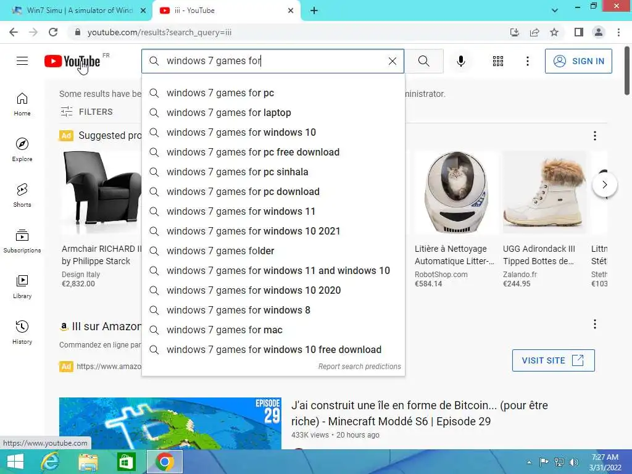632x474 pixels.
Task: Open the tab search chevron
Action: pos(555,10)
